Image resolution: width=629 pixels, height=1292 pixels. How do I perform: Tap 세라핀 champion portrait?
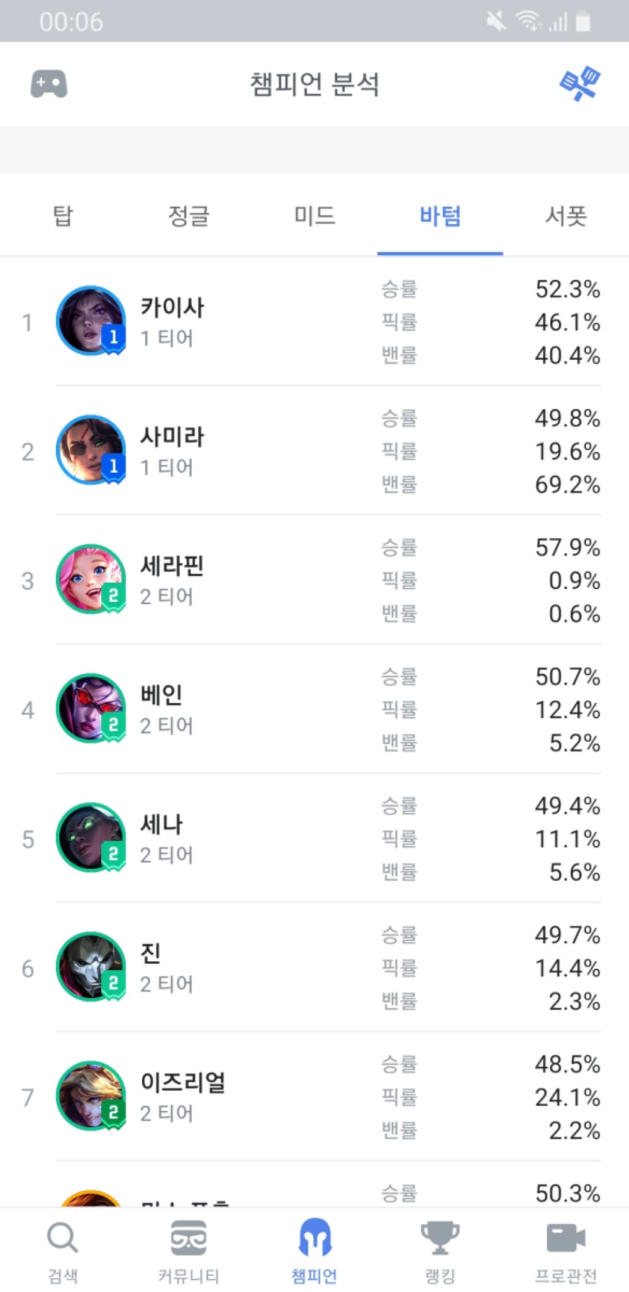pos(91,580)
